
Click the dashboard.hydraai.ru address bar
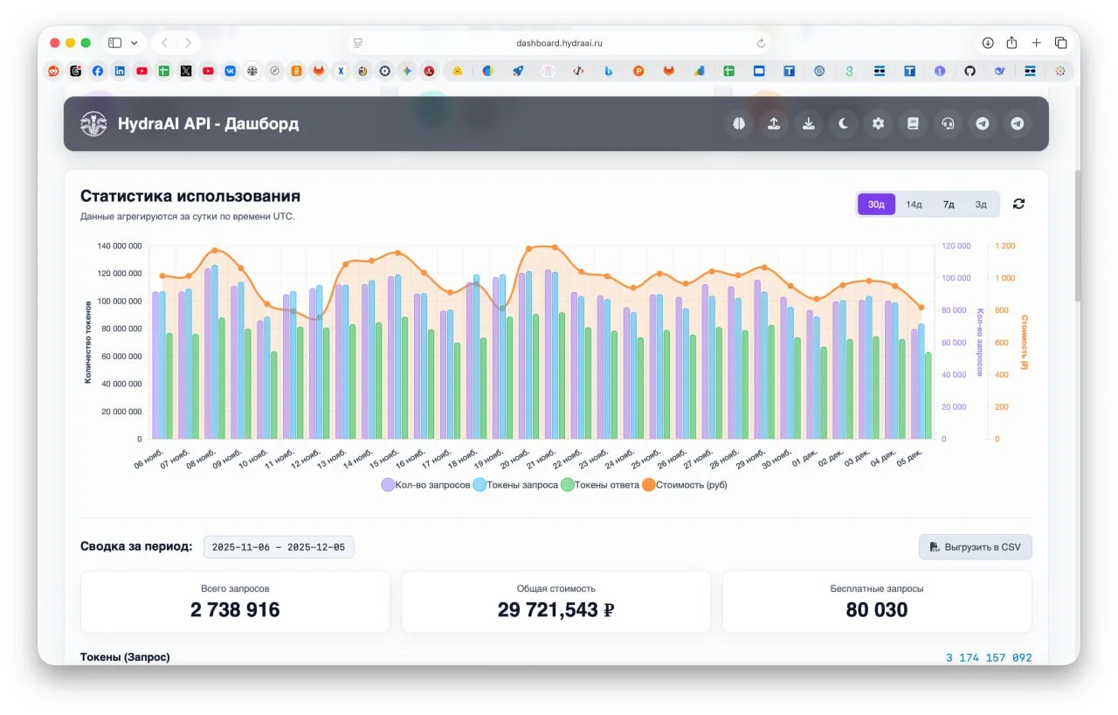pos(559,43)
